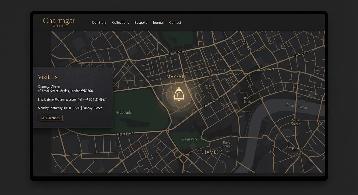This screenshot has height=195, width=358.
Task: Open the Our Story page
Action: 99,23
